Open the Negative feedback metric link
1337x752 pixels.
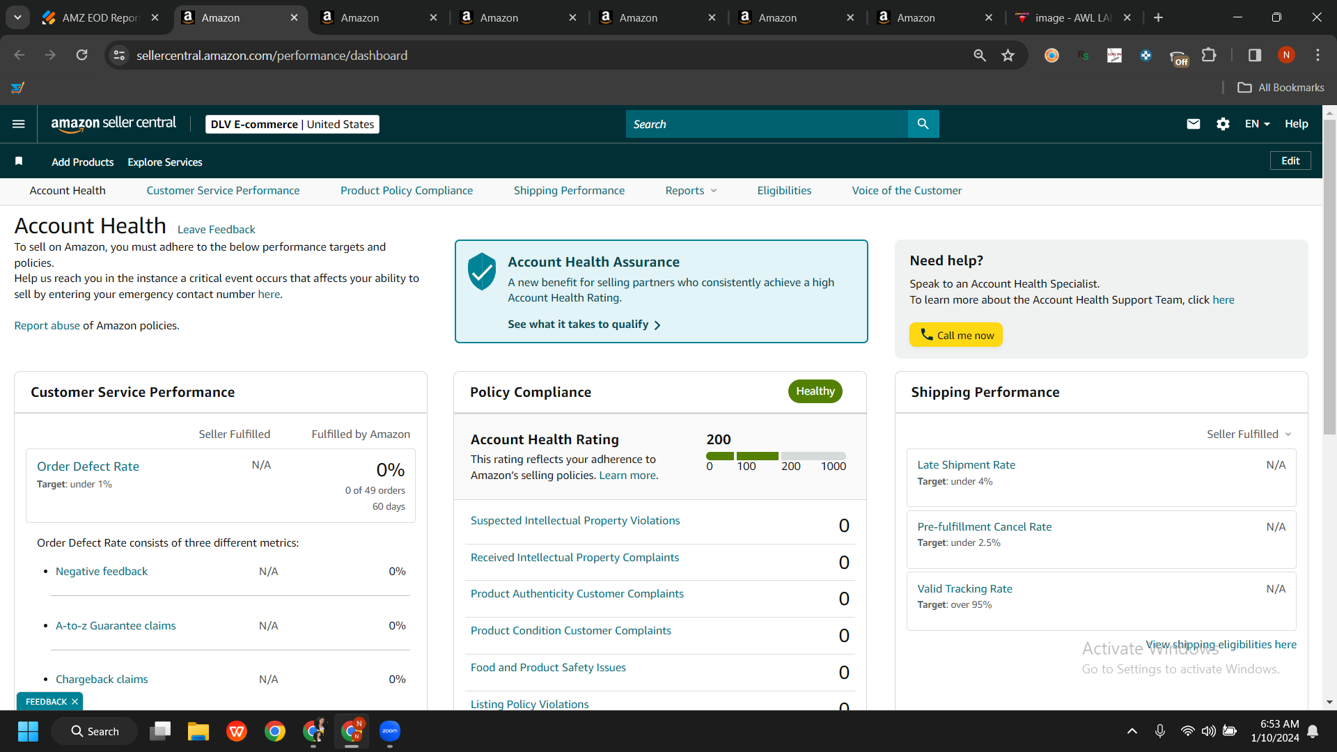click(x=102, y=572)
